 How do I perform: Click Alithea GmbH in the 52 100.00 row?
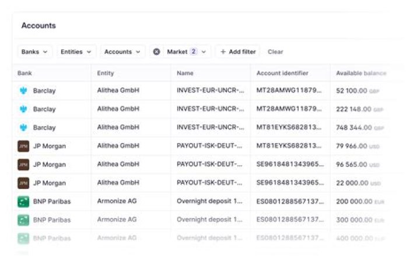click(x=118, y=90)
